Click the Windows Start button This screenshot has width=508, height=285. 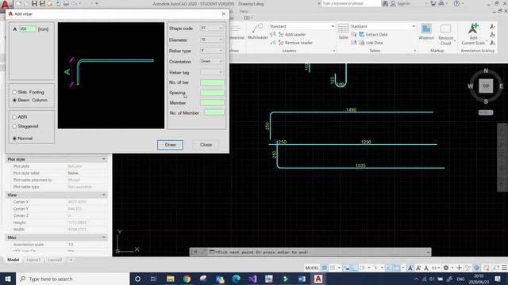[x=8, y=279]
